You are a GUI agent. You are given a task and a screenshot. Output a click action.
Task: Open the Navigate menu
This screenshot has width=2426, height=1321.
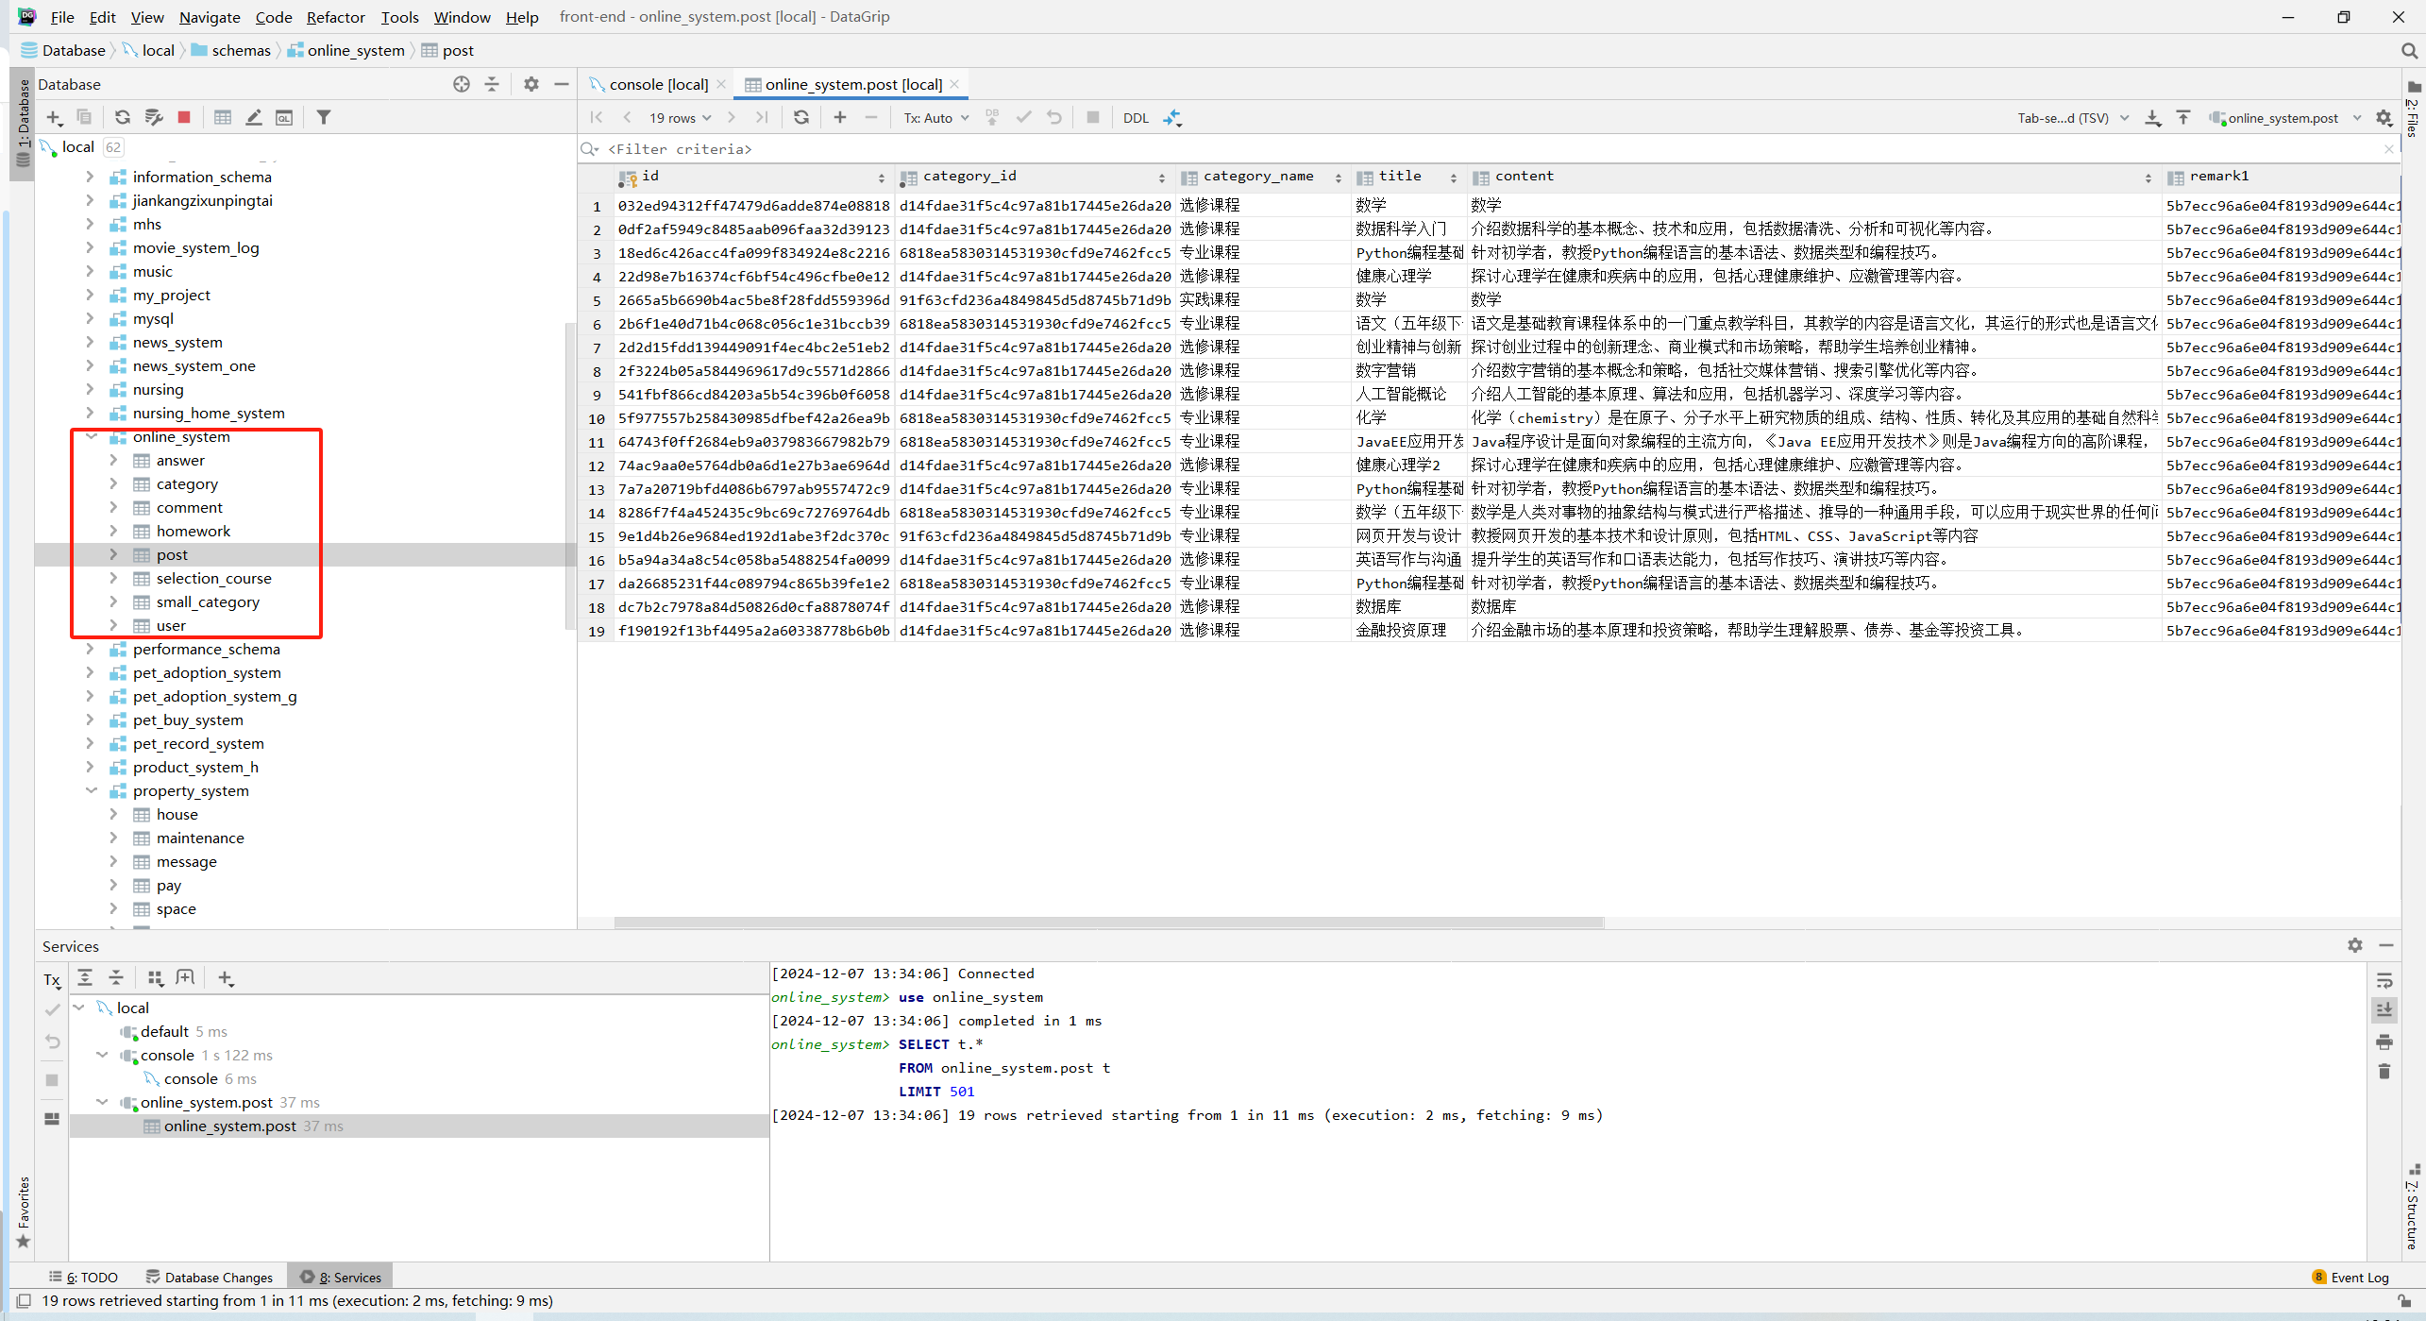click(x=210, y=17)
